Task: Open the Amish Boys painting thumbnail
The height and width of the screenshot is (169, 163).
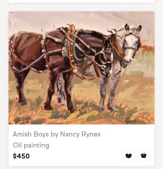Action: click(81, 68)
